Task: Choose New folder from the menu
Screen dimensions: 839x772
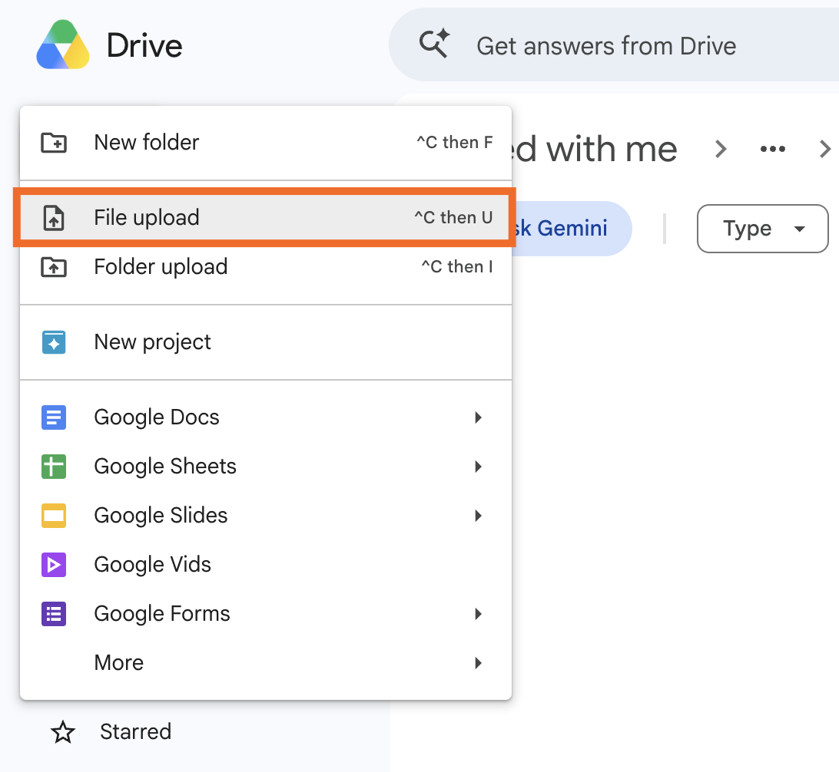Action: (266, 143)
